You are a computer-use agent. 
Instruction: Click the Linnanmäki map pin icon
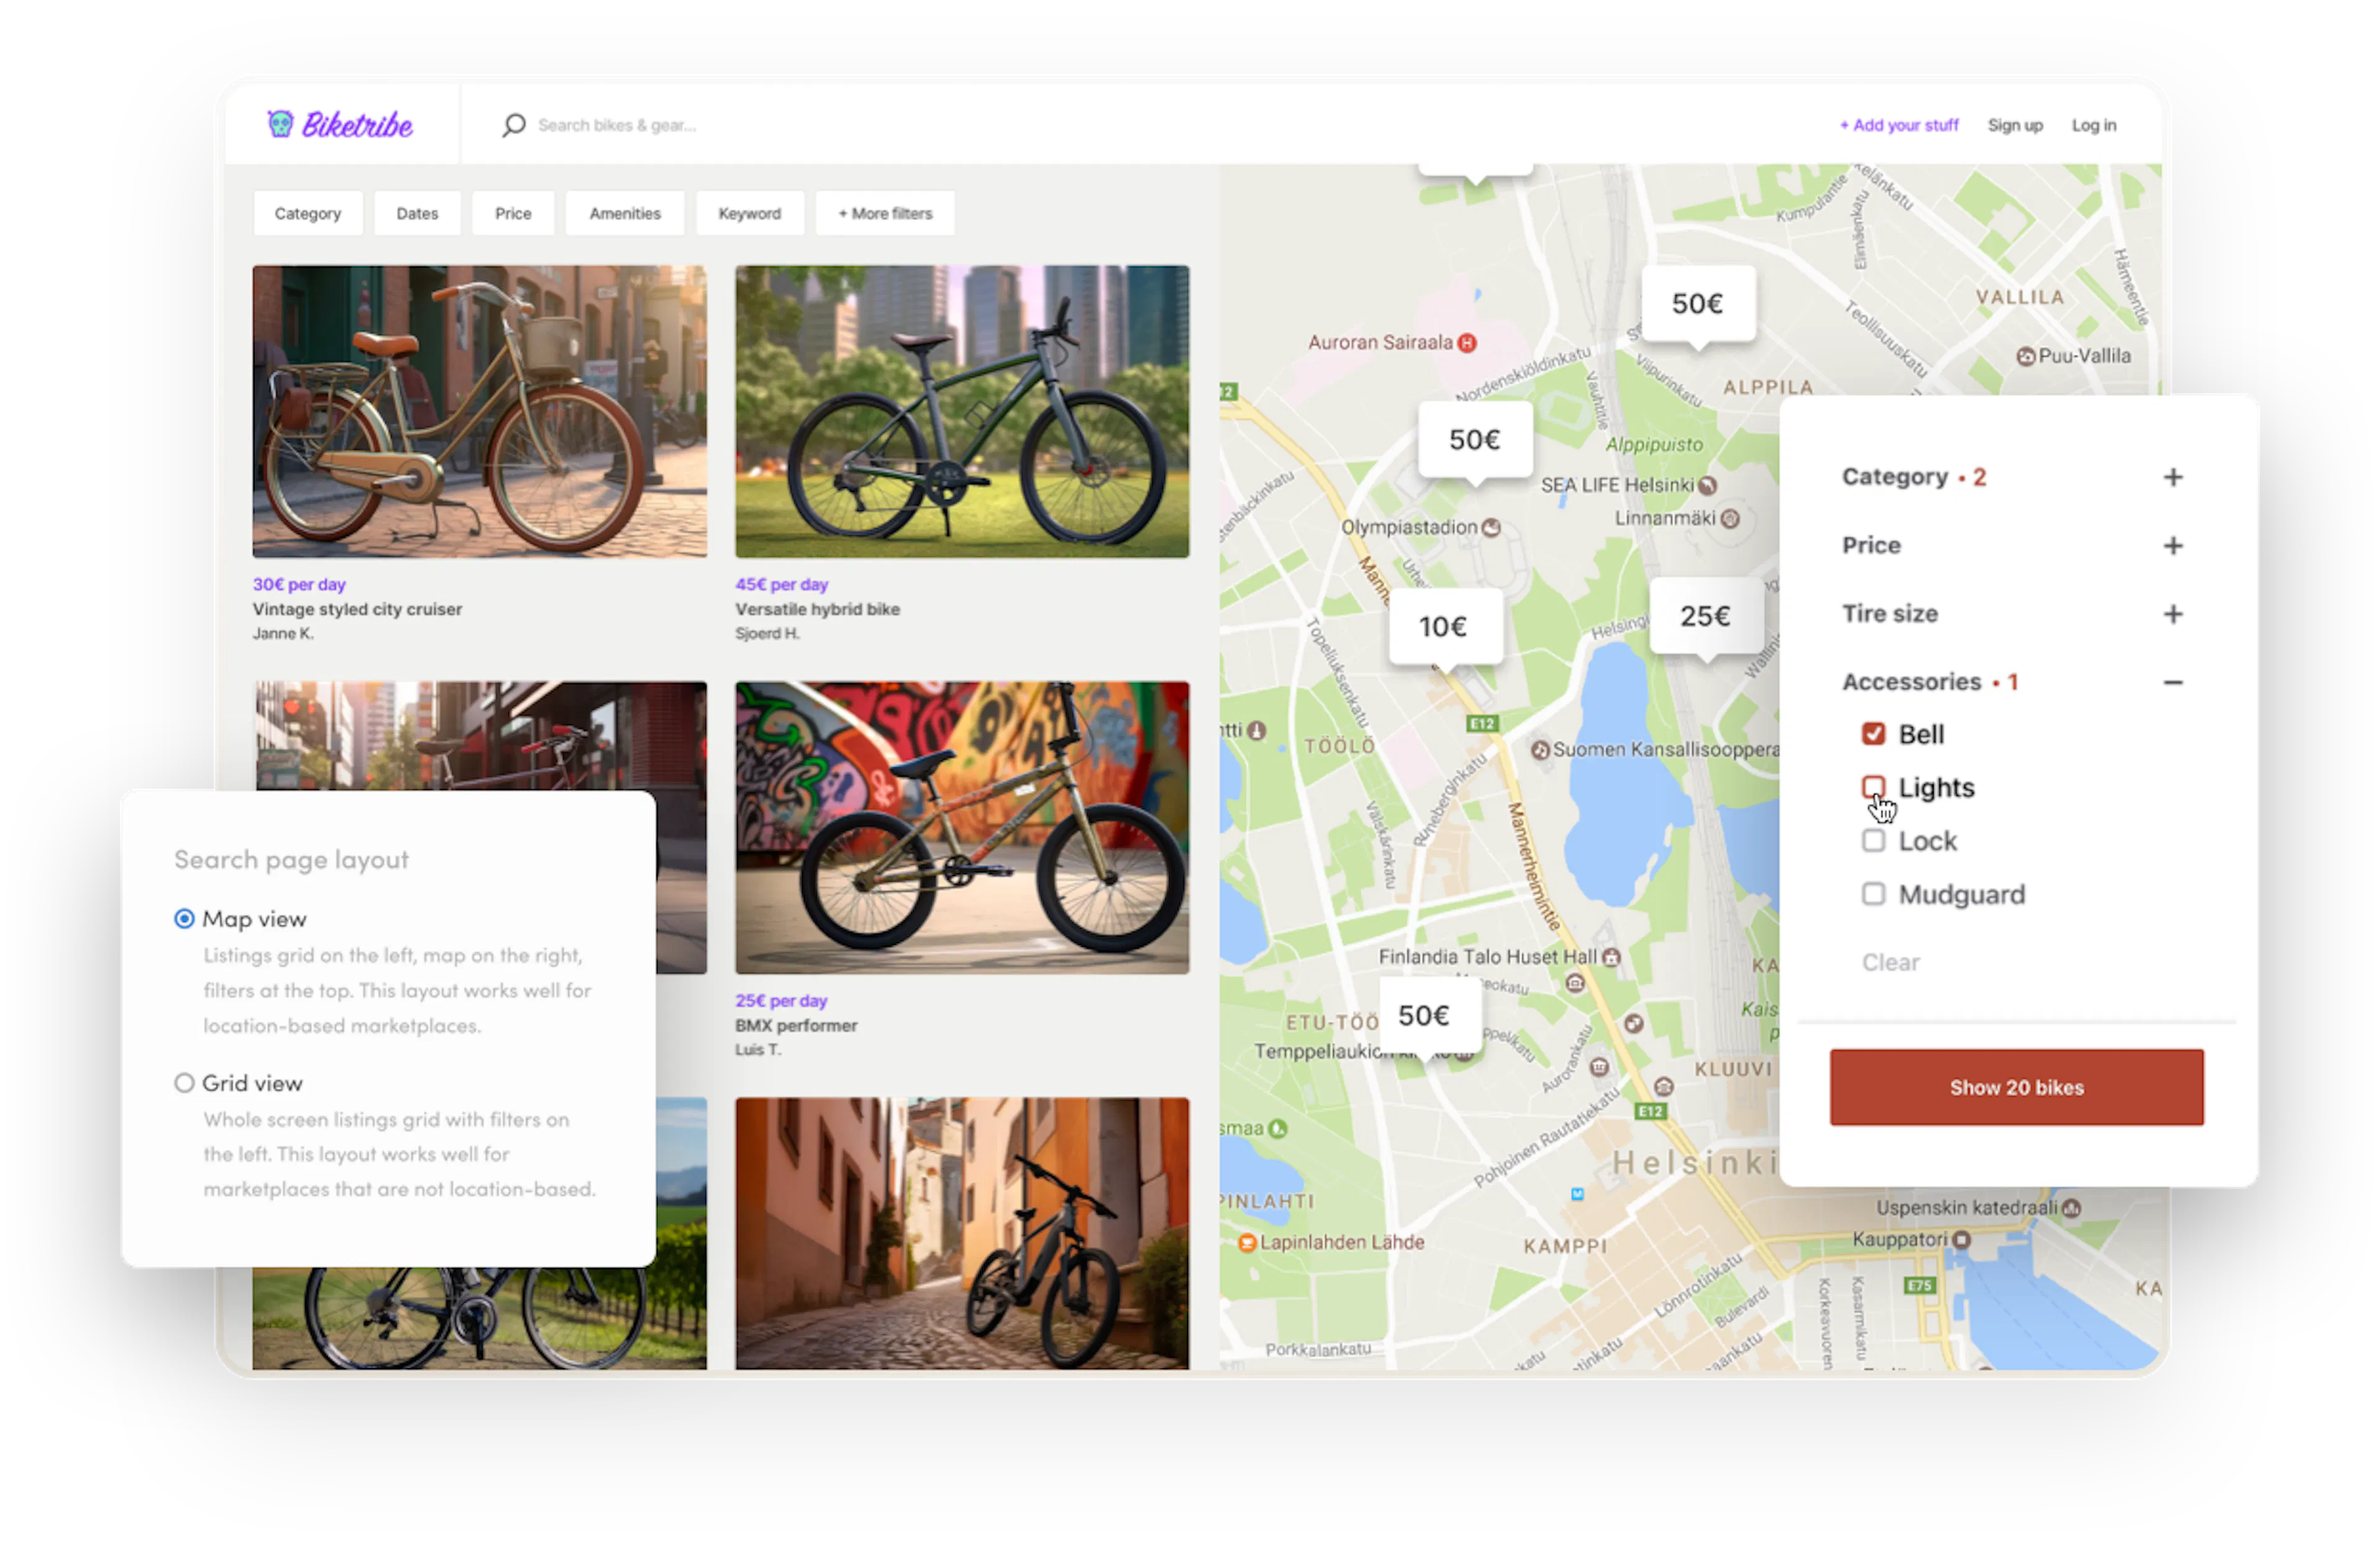1730,518
